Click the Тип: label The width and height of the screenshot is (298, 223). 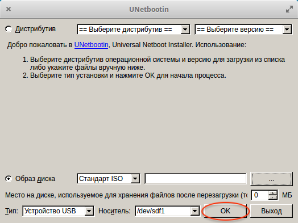pos(11,211)
